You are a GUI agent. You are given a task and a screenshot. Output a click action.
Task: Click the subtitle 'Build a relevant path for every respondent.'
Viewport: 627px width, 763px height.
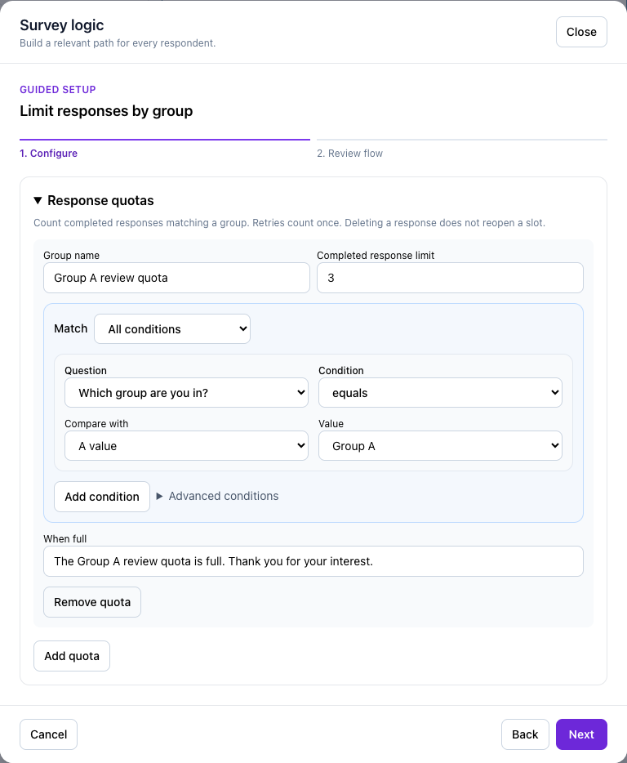[118, 42]
